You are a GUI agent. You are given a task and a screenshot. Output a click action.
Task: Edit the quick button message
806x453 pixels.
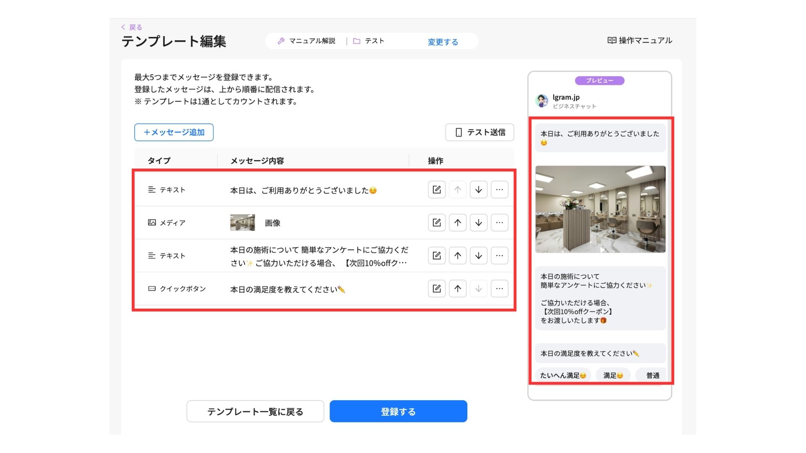pos(437,289)
